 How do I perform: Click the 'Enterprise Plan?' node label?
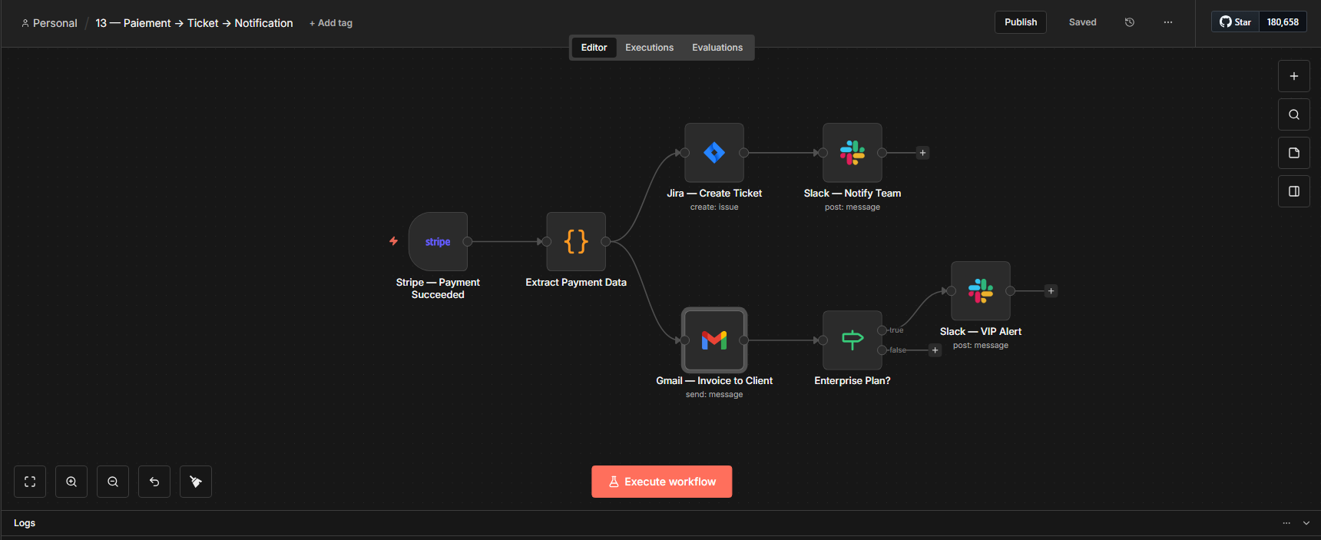(853, 381)
